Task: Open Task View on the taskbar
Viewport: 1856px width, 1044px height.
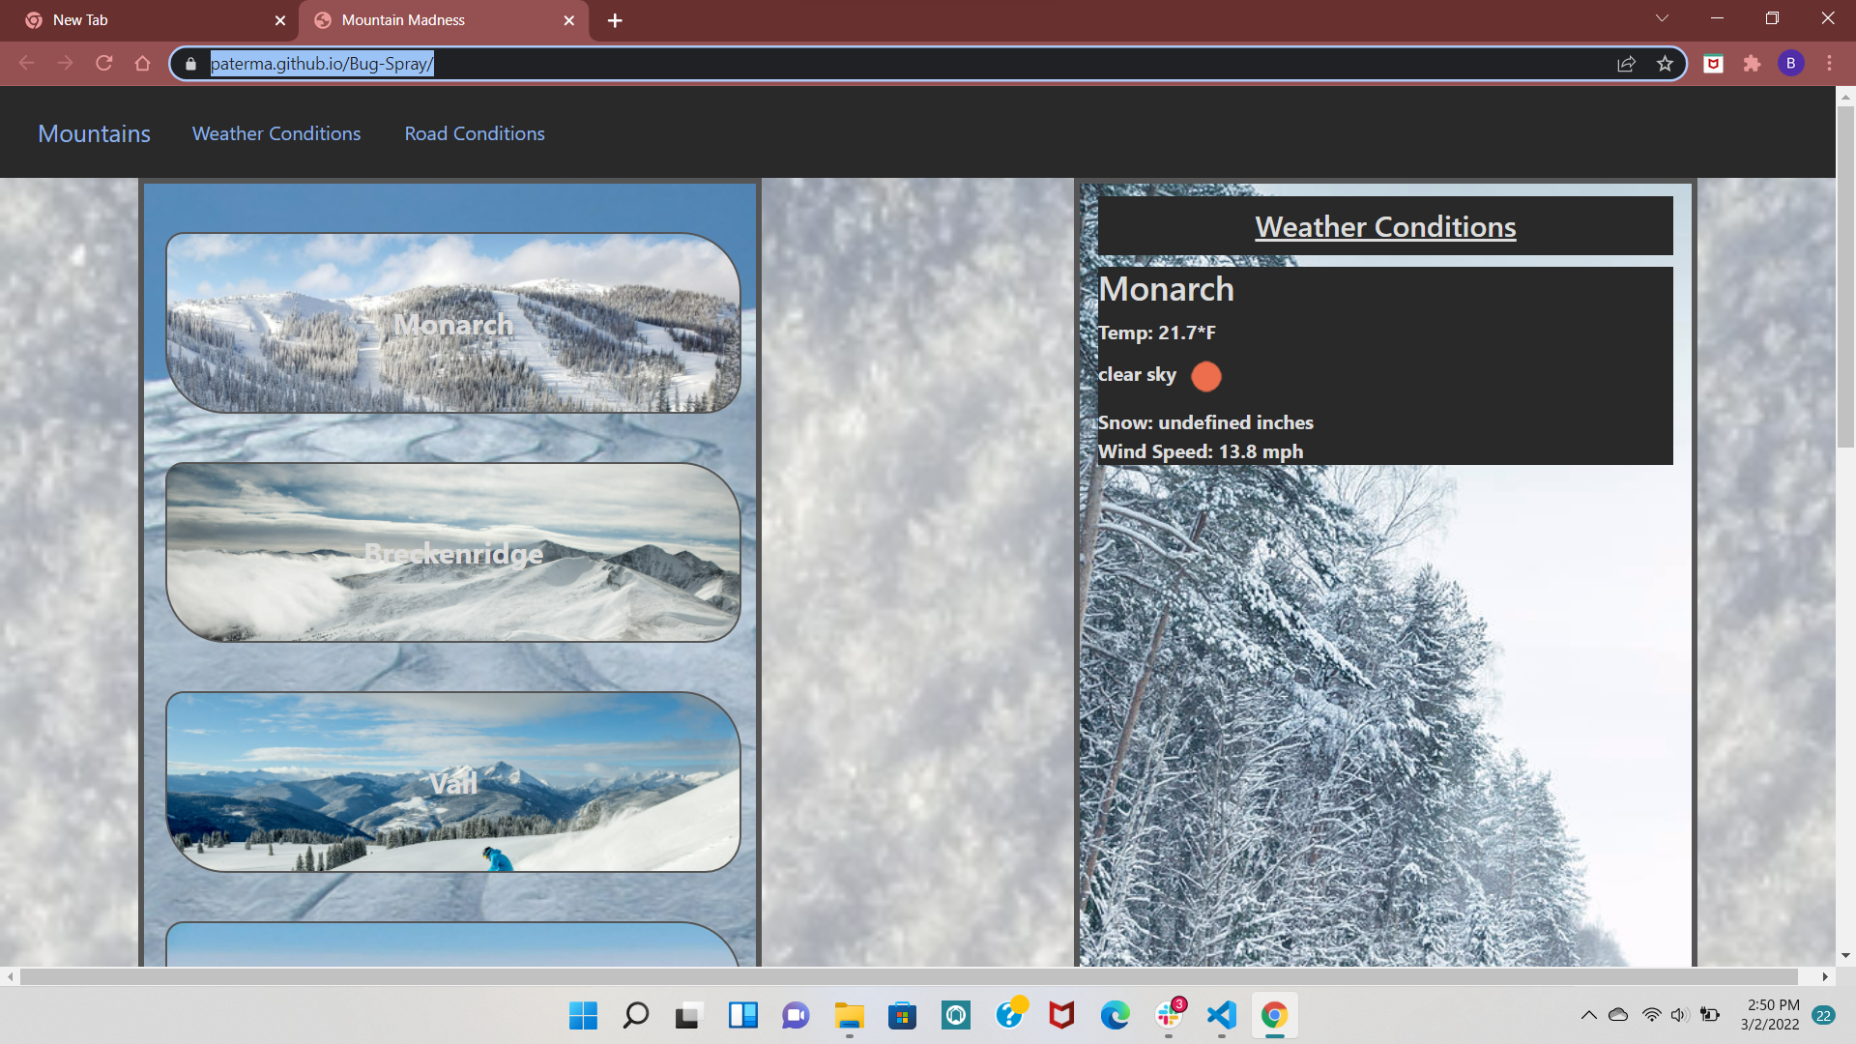Action: coord(688,1015)
